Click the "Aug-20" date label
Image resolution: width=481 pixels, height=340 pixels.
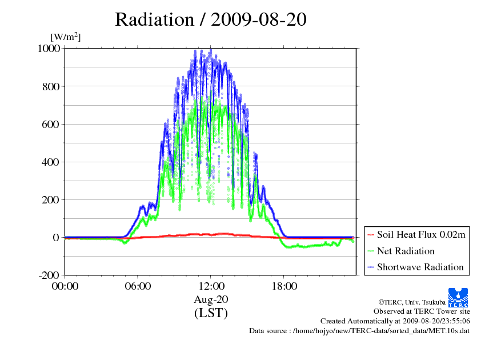(x=211, y=299)
